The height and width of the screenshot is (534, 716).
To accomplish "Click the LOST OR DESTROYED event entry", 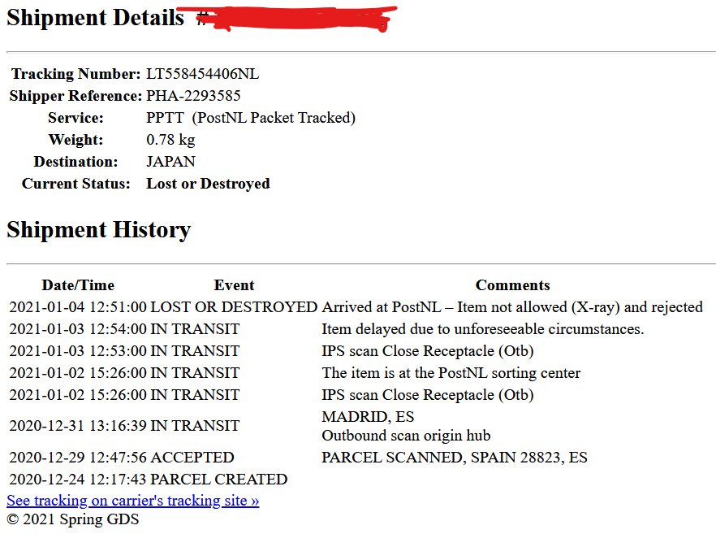I will 234,307.
